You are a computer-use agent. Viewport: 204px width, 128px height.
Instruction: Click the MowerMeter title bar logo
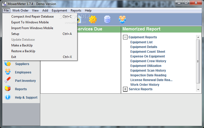click(x=4, y=4)
